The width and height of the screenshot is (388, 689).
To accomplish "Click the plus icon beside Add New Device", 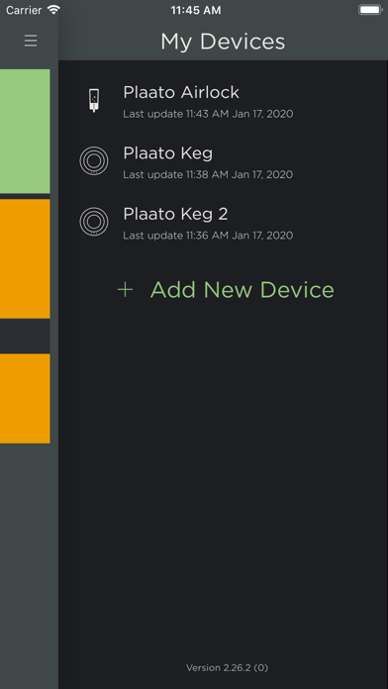I will point(126,290).
